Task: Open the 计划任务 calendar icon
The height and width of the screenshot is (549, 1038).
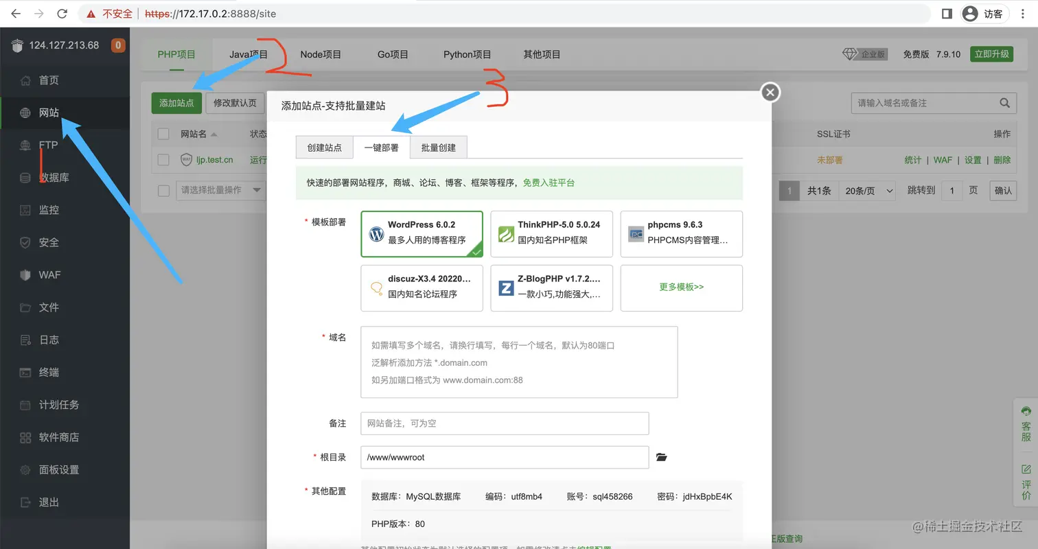Action: pos(25,405)
